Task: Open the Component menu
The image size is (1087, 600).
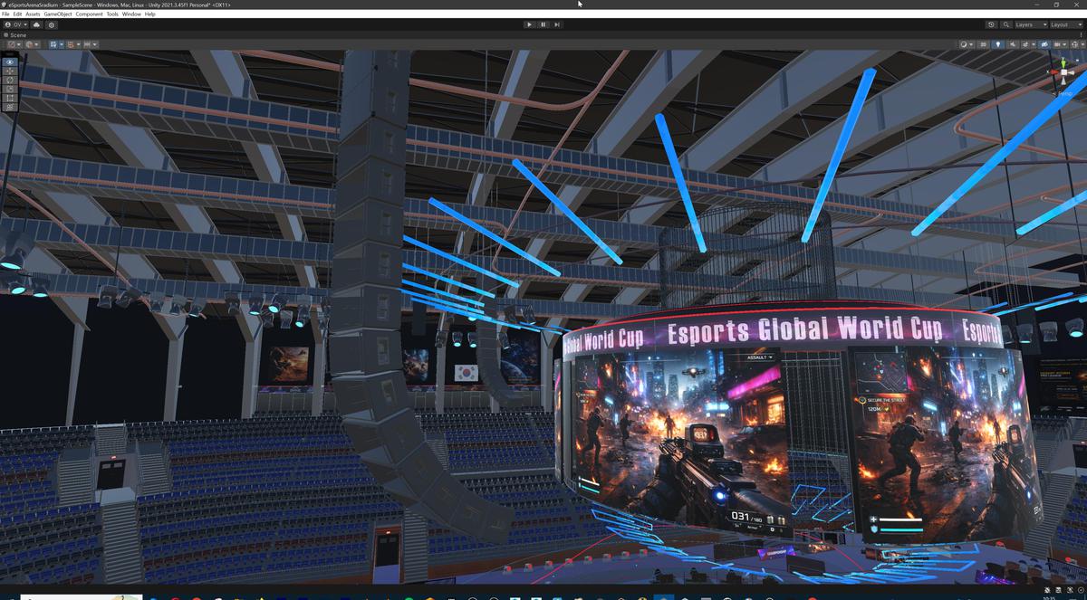Action: (x=89, y=14)
